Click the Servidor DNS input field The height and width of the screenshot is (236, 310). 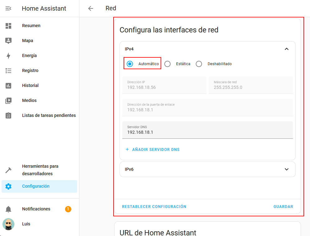(208, 132)
